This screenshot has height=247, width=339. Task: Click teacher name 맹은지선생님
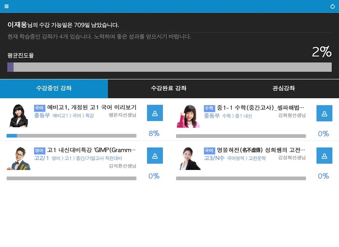coord(122,115)
